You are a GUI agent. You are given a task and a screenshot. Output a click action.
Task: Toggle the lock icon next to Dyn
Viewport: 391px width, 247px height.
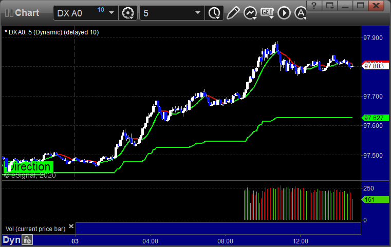(27, 240)
